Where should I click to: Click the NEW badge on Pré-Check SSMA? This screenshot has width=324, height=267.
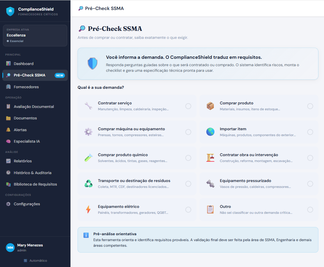pyautogui.click(x=60, y=75)
